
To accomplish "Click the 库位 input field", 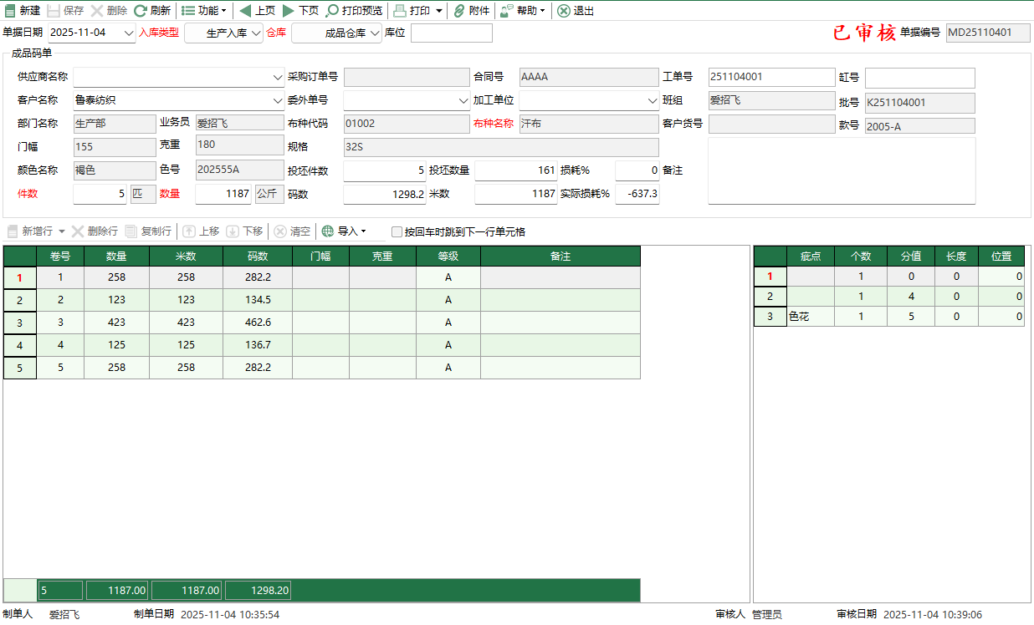I will [x=452, y=33].
